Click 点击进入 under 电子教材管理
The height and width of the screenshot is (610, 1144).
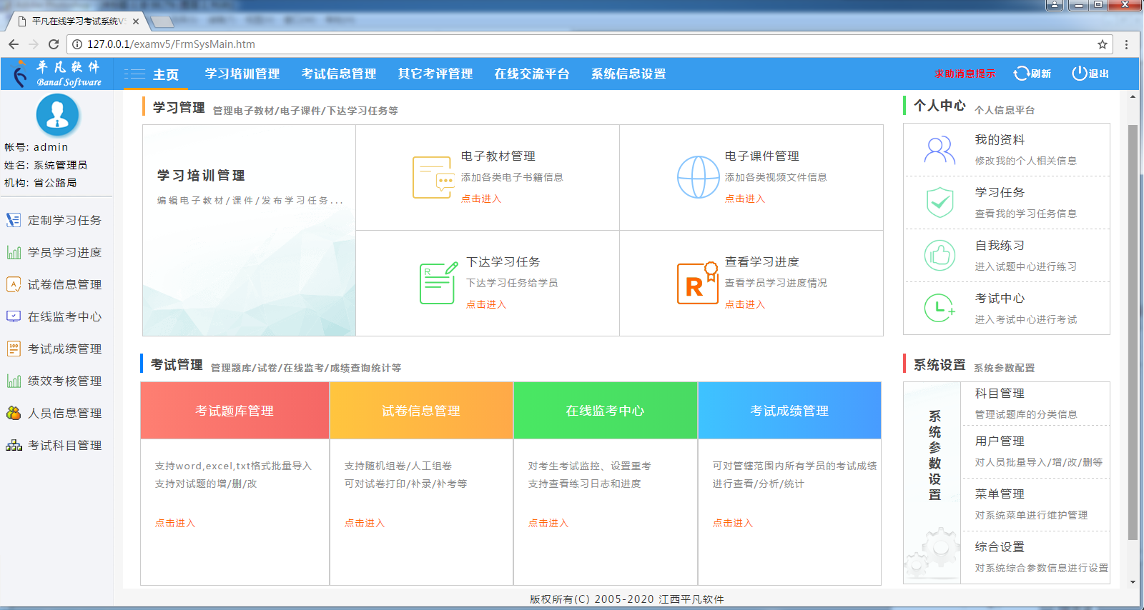(x=481, y=199)
